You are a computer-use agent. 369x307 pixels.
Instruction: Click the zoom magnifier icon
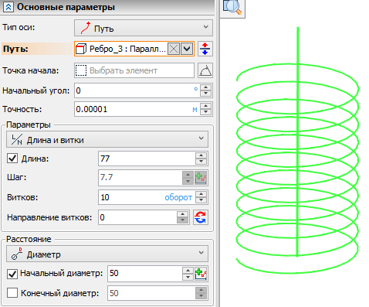[x=232, y=8]
